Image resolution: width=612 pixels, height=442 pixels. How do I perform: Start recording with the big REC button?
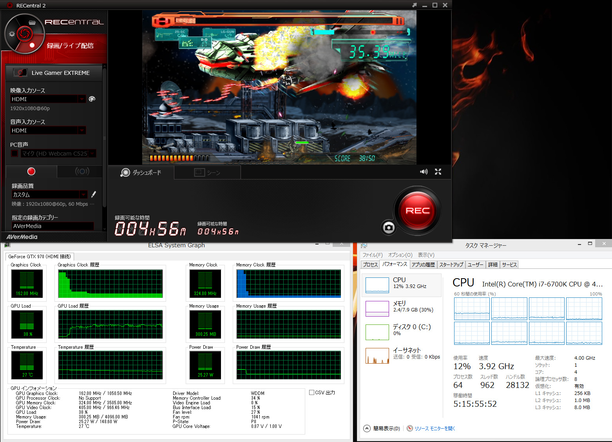tap(418, 211)
